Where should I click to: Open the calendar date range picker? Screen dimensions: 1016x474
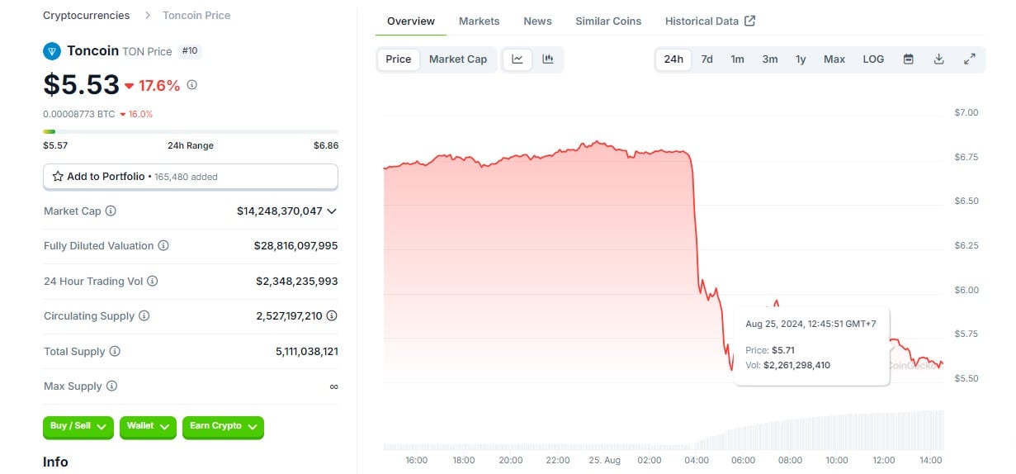[x=908, y=59]
